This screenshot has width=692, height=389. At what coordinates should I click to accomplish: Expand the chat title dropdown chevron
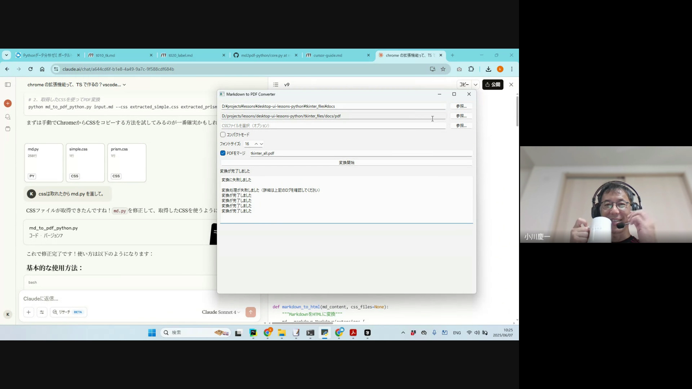tap(124, 85)
